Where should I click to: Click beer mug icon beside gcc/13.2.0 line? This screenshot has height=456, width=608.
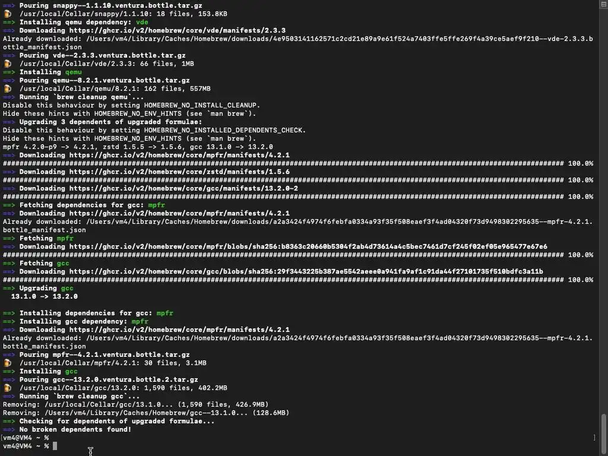(7, 388)
